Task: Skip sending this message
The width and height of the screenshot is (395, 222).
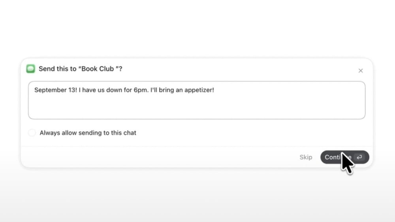Action: click(306, 157)
